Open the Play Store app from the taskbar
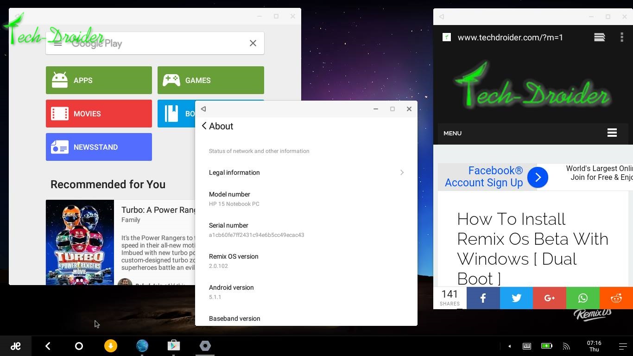 click(174, 346)
